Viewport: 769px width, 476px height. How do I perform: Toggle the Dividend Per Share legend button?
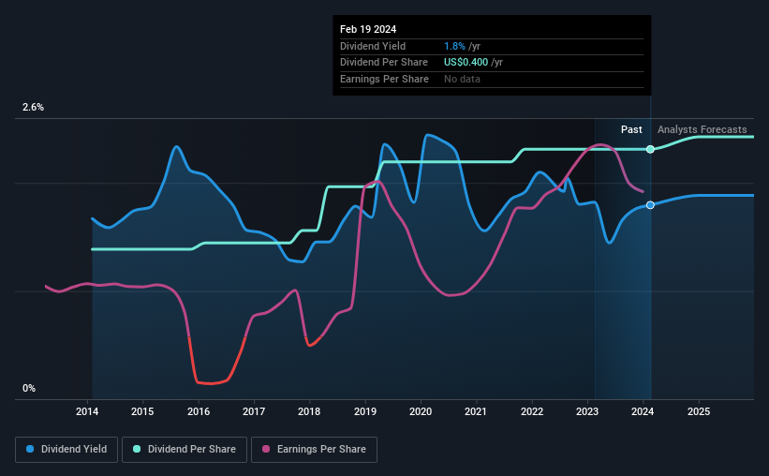coord(185,450)
